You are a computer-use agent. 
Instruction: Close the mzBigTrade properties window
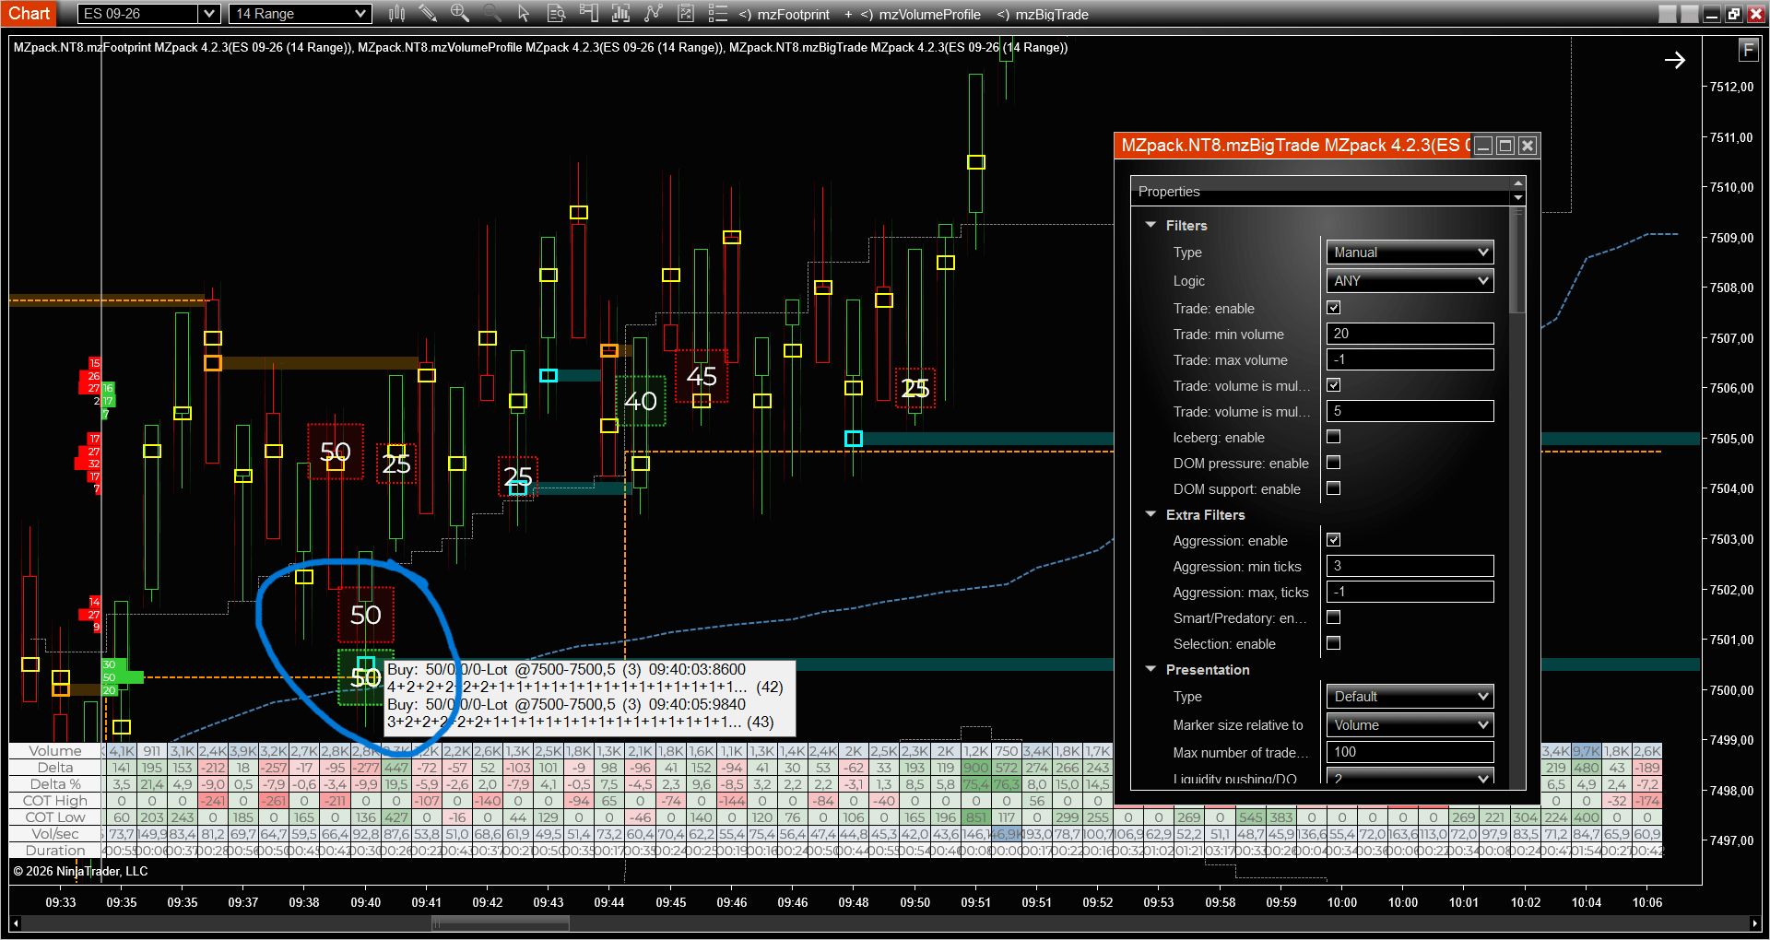point(1528,146)
